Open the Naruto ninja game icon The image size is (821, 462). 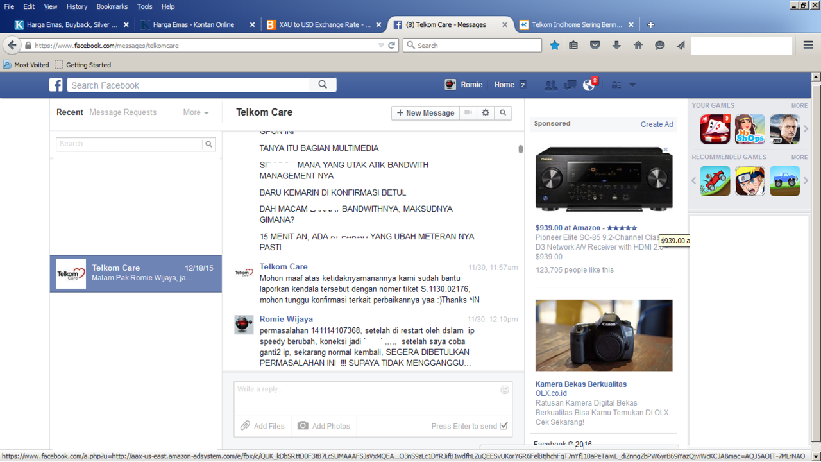[750, 181]
